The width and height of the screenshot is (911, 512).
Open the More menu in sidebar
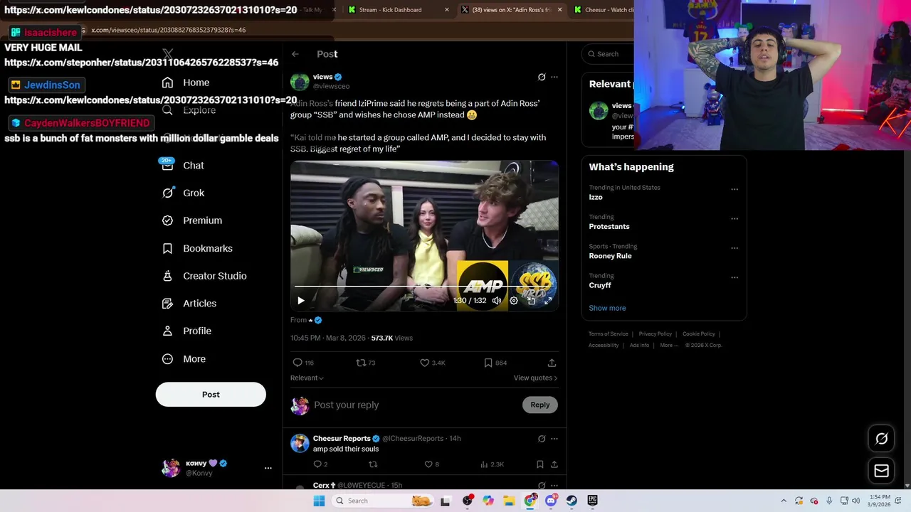point(184,359)
